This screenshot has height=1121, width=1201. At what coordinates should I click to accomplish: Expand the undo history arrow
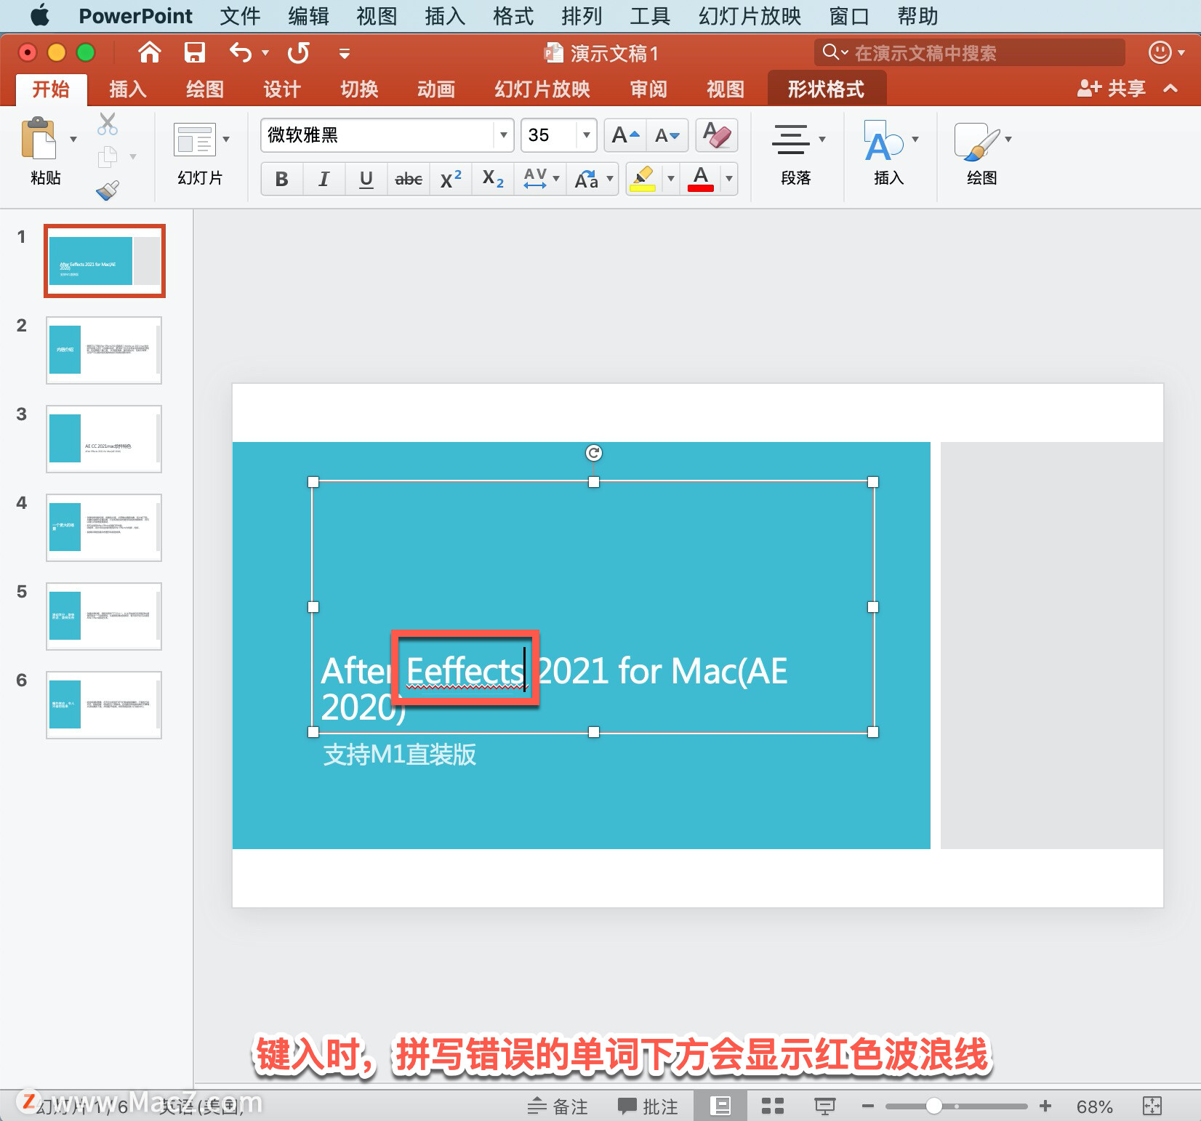point(265,53)
